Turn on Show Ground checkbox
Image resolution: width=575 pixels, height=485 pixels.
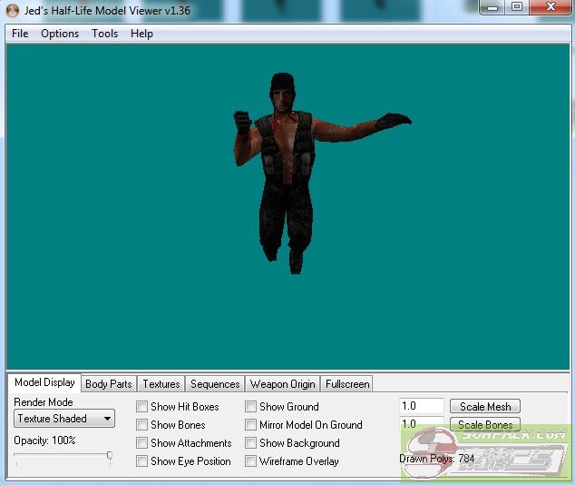pos(251,407)
